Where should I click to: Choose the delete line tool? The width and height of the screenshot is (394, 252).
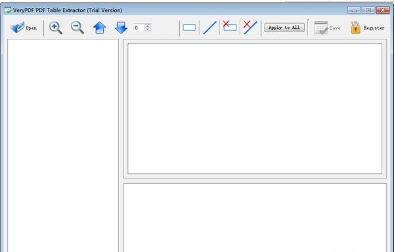click(x=250, y=28)
